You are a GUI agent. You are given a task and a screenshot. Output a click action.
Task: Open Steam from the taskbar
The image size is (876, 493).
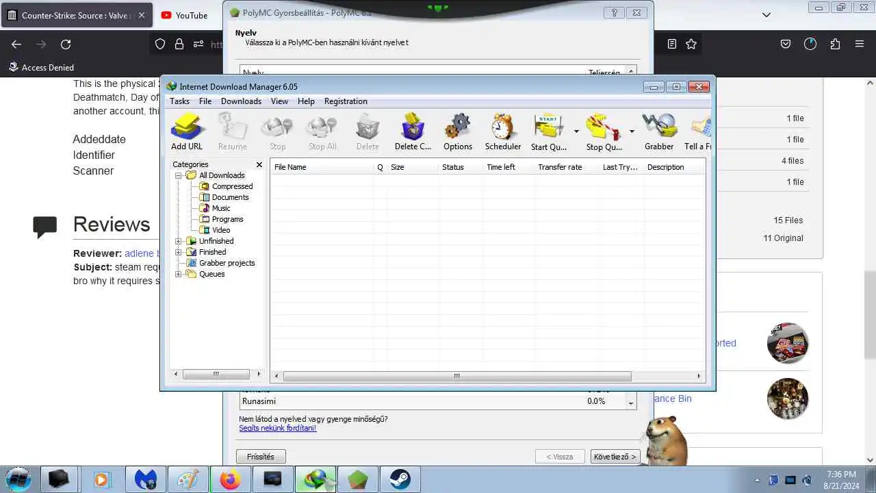tap(400, 479)
